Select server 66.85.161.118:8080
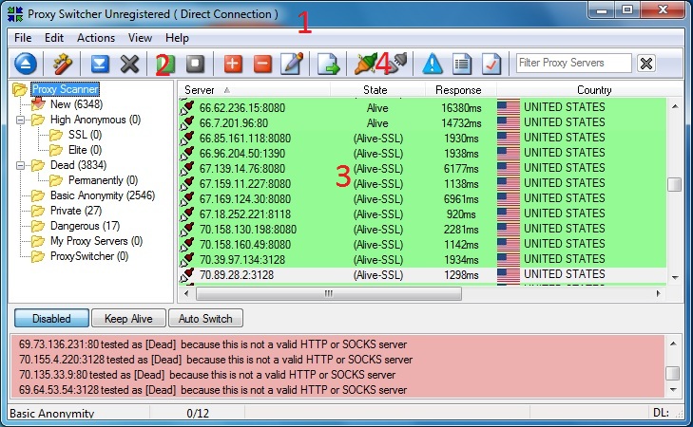This screenshot has height=427, width=693. [x=245, y=139]
